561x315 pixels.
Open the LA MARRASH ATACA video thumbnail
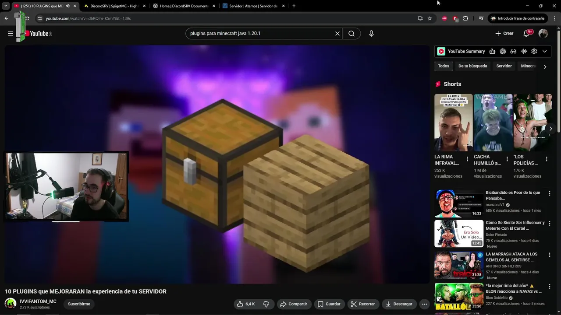click(x=459, y=265)
